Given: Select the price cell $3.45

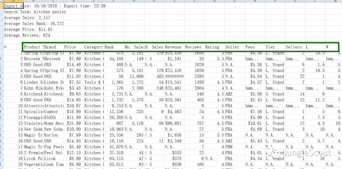Looking at the screenshot, I should [73, 88].
